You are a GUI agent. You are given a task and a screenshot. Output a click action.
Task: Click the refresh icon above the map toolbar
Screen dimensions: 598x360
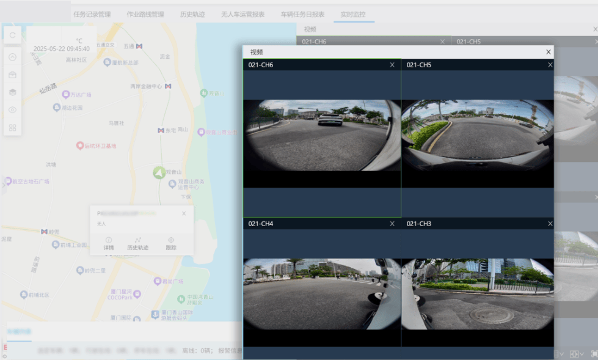(12, 35)
